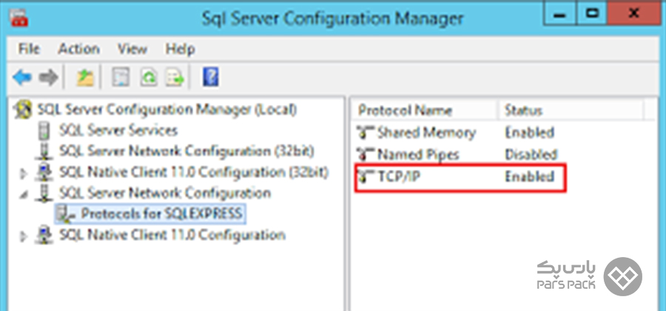Click the Named Pipes protocol icon
This screenshot has width=666, height=311.
[x=366, y=154]
